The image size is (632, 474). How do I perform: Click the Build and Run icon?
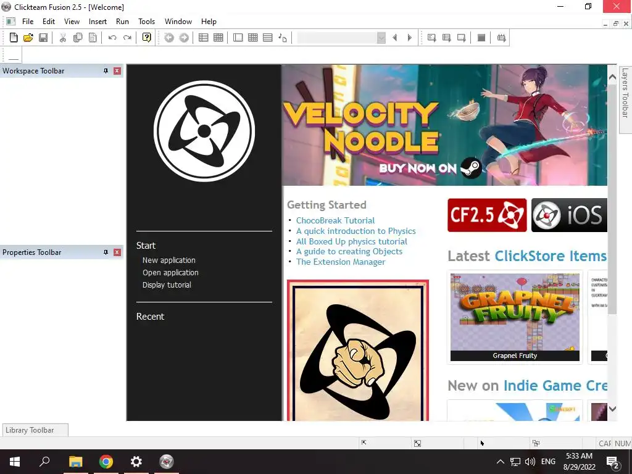501,38
